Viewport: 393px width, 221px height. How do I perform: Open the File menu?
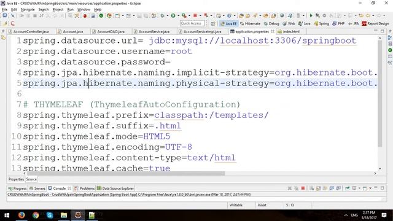point(4,10)
